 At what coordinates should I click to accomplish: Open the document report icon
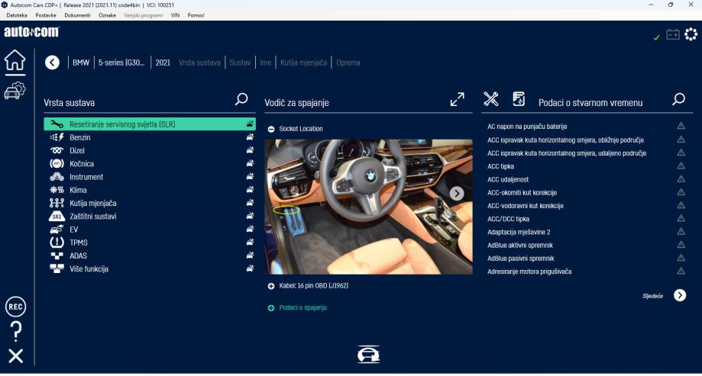[x=519, y=99]
